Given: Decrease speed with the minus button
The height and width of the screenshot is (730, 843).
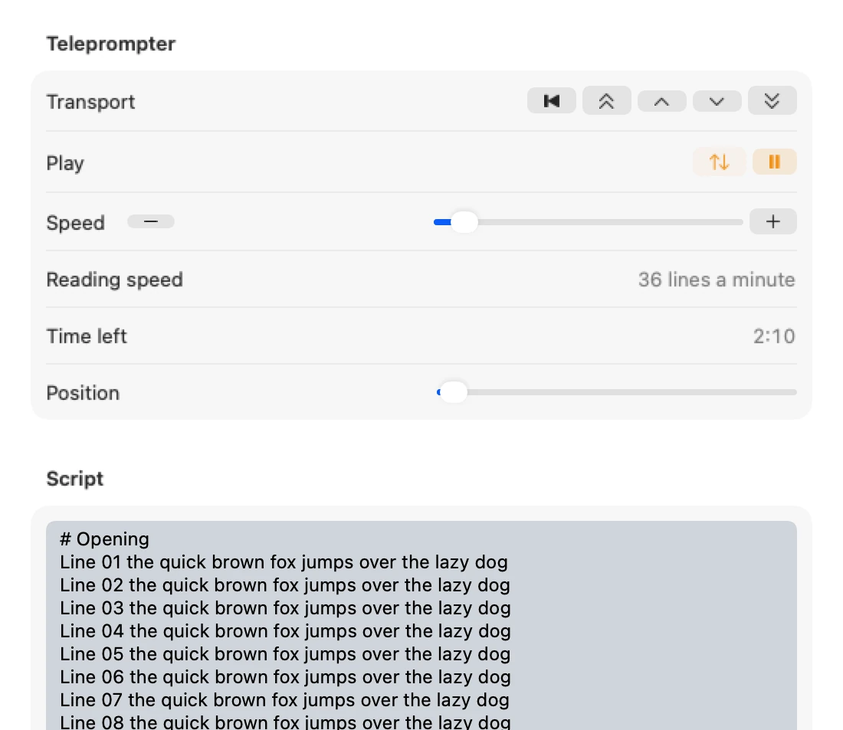Looking at the screenshot, I should pyautogui.click(x=150, y=221).
